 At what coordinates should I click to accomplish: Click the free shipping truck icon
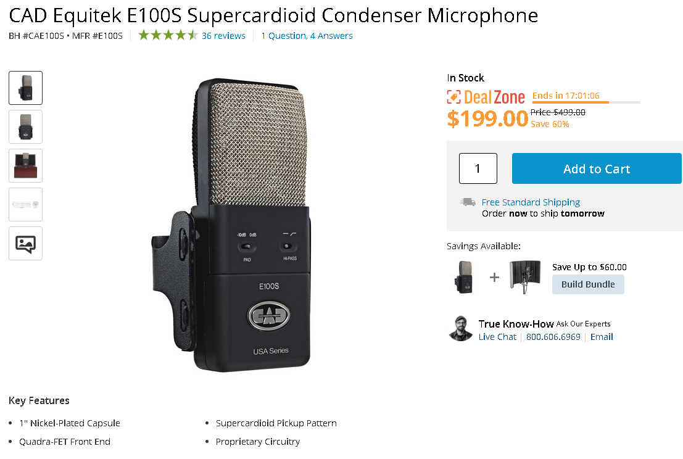click(468, 202)
